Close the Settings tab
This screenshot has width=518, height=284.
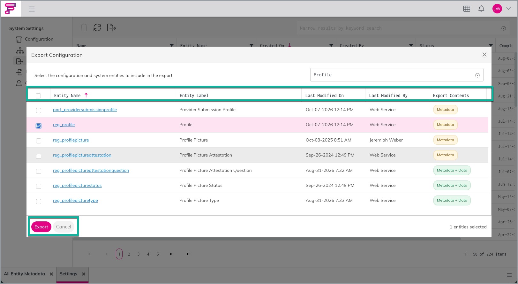pyautogui.click(x=84, y=274)
